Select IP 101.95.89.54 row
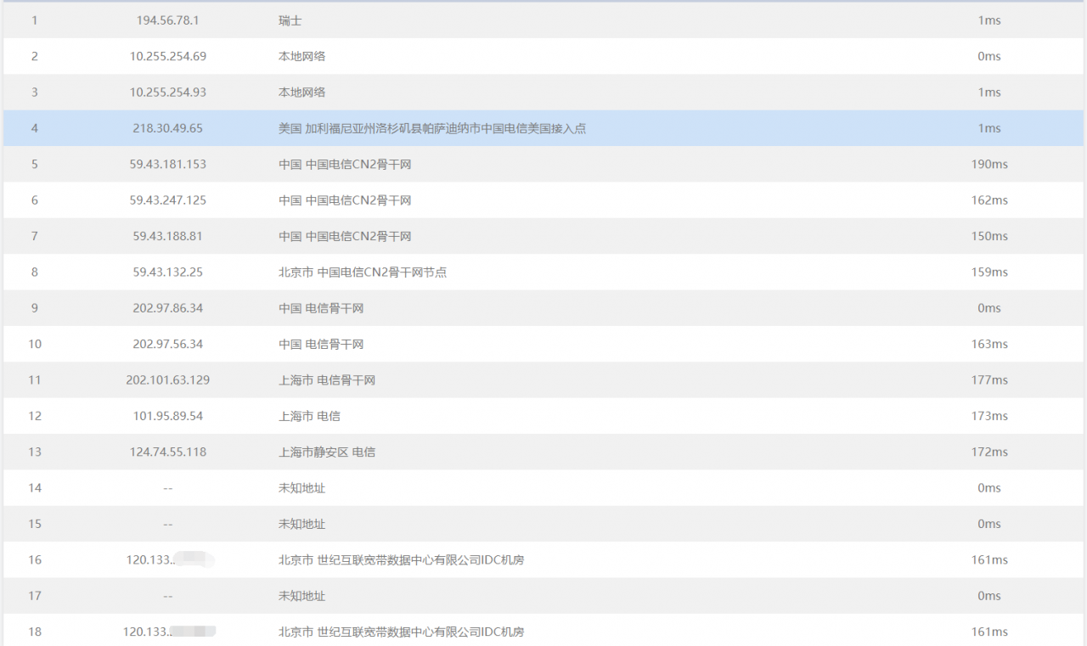Screen dimensions: 1087x646 543,416
